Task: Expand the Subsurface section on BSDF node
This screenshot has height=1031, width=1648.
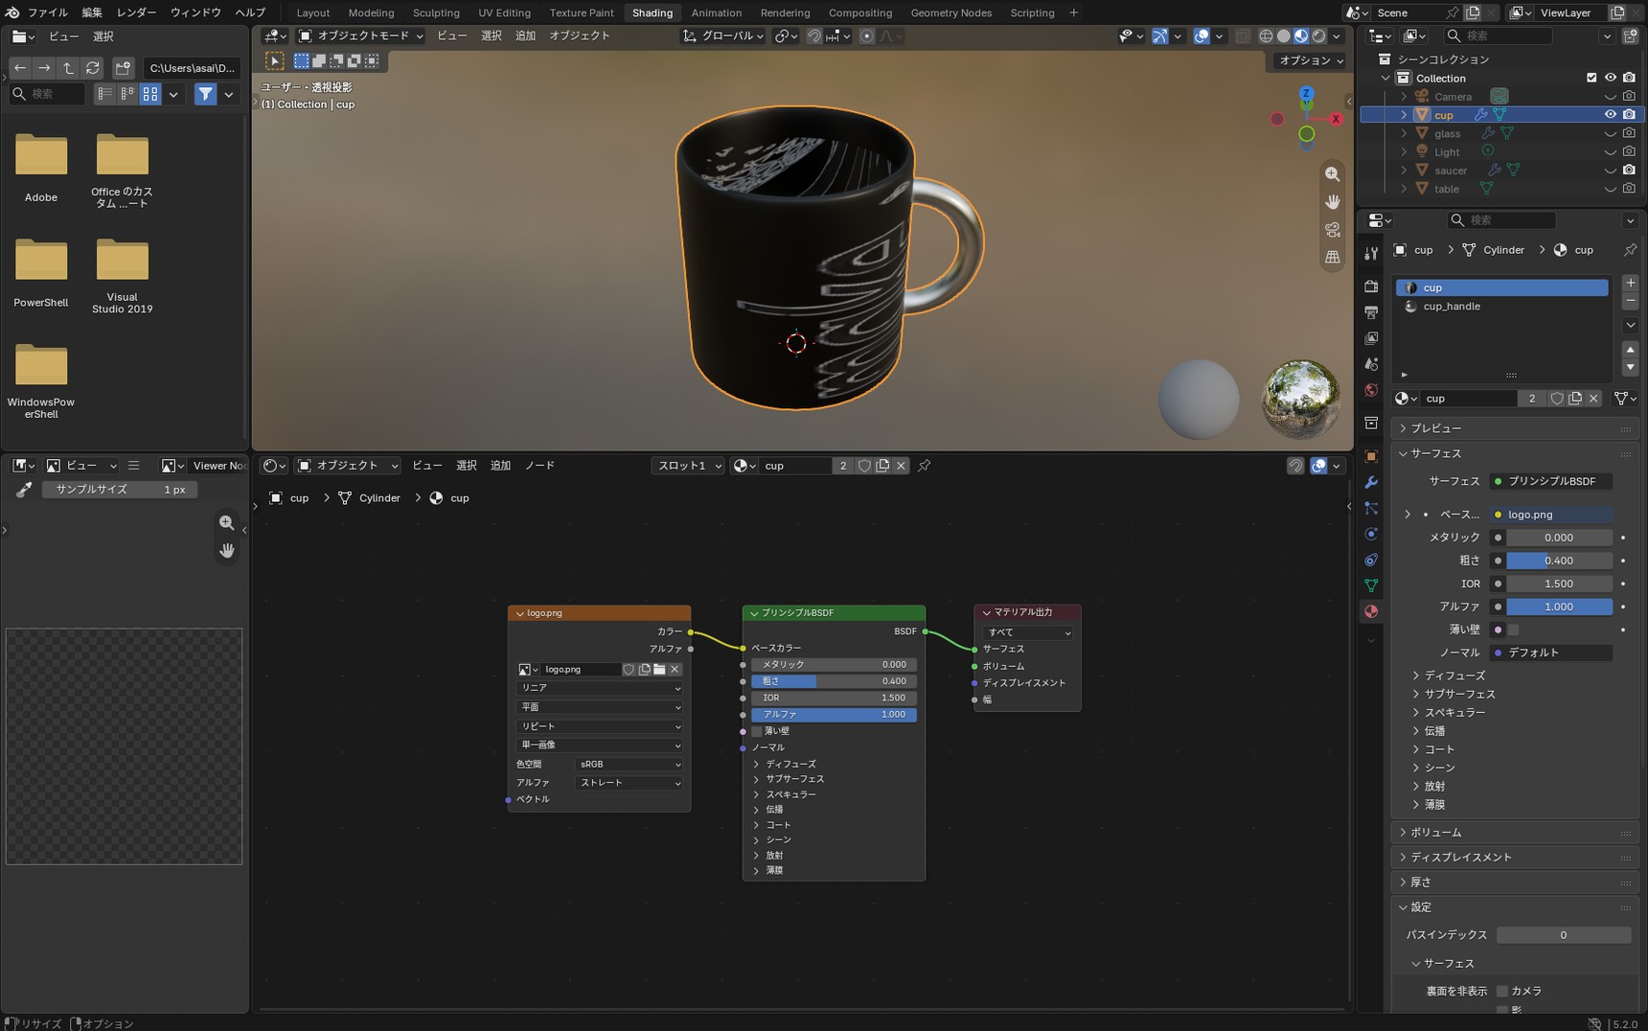Action: pyautogui.click(x=756, y=779)
